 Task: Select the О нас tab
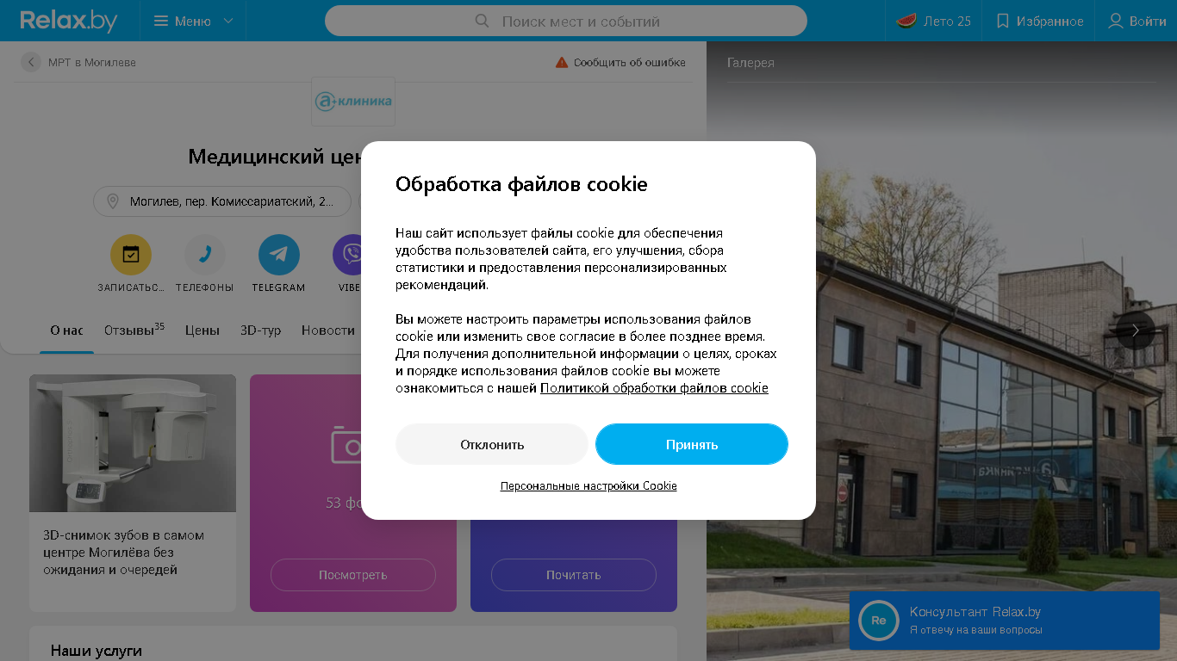66,330
